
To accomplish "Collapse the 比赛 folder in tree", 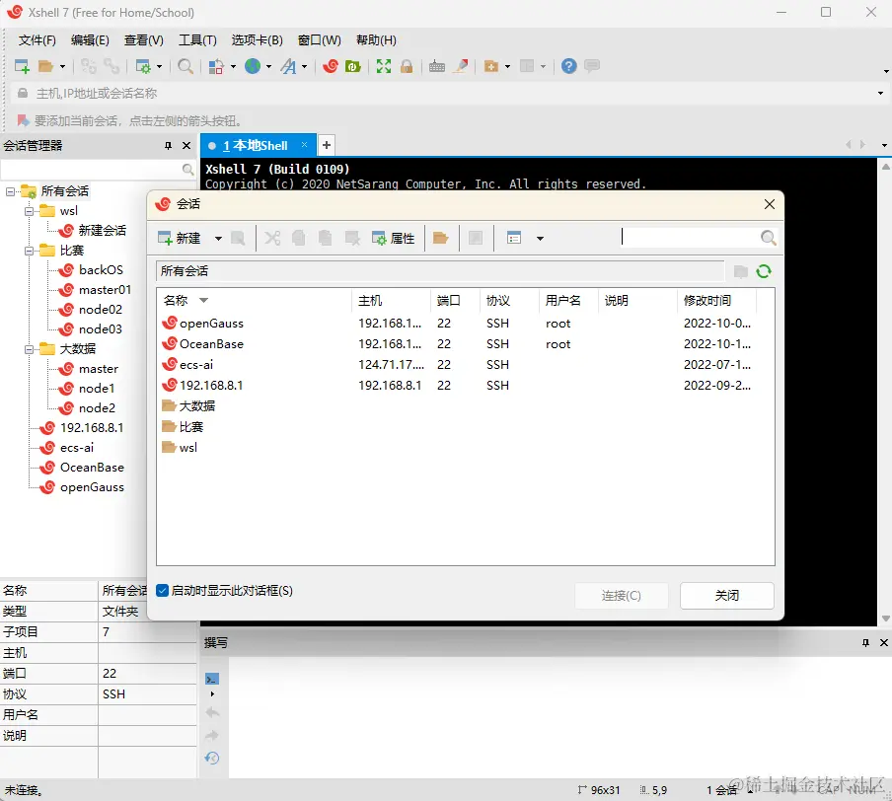I will [x=29, y=251].
